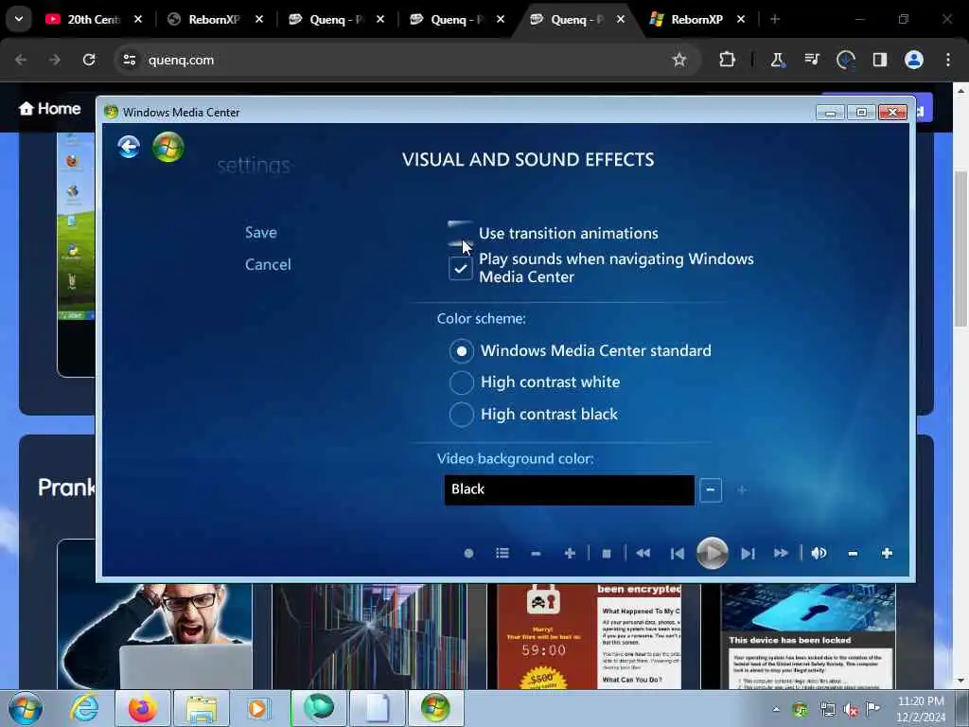
Task: Go back with the Media Center back arrow
Action: (x=129, y=147)
